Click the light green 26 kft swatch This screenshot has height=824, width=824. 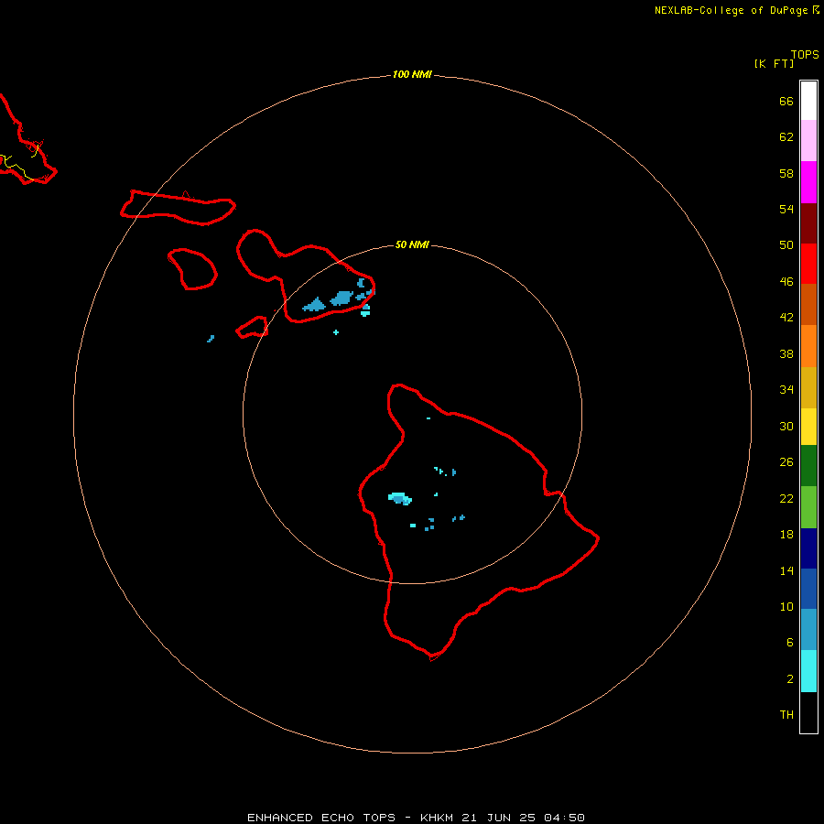coord(808,507)
